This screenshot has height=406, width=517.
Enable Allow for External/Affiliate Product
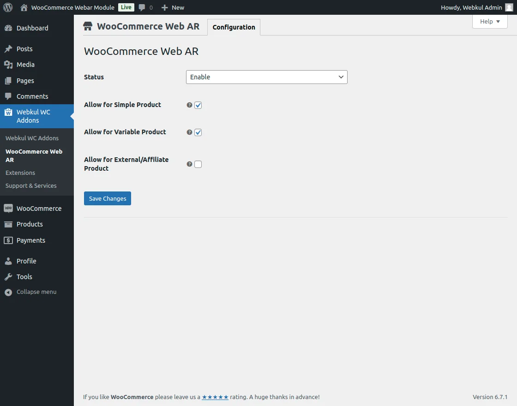tap(198, 164)
